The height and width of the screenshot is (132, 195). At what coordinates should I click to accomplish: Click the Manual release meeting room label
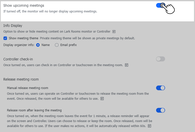click(27, 88)
